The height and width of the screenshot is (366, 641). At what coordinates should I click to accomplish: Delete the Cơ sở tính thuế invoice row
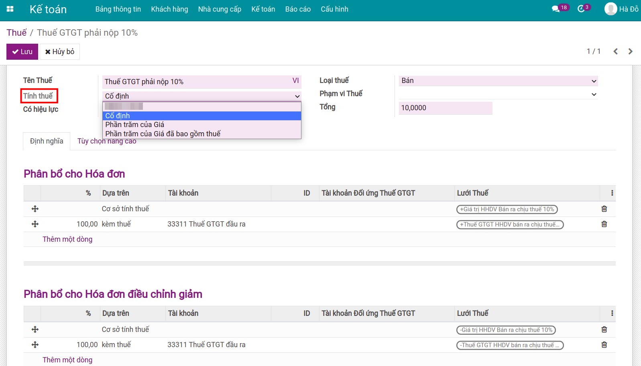point(604,209)
